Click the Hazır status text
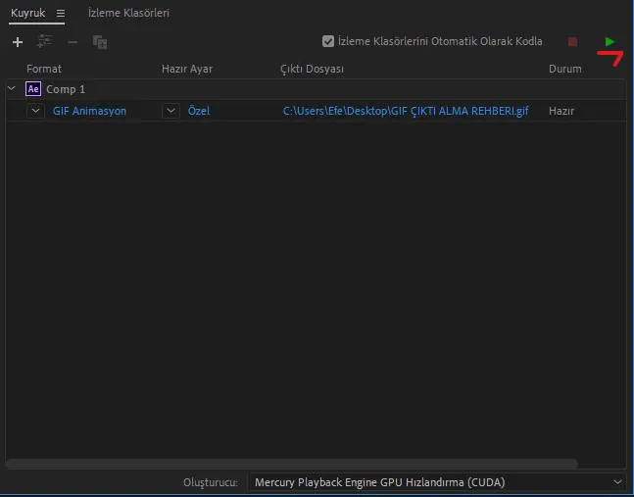The image size is (634, 497). (x=561, y=111)
